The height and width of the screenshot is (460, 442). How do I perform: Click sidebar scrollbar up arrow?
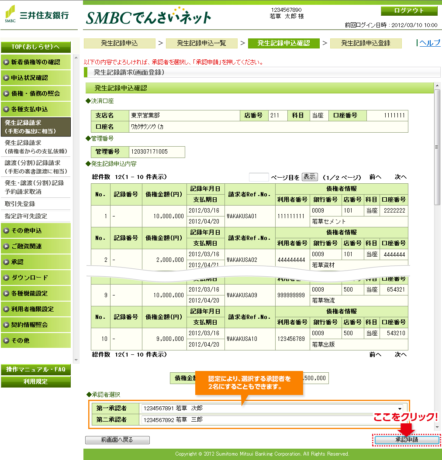(76, 58)
